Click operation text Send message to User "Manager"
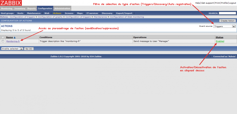This screenshot has height=114, width=237. coord(151,41)
